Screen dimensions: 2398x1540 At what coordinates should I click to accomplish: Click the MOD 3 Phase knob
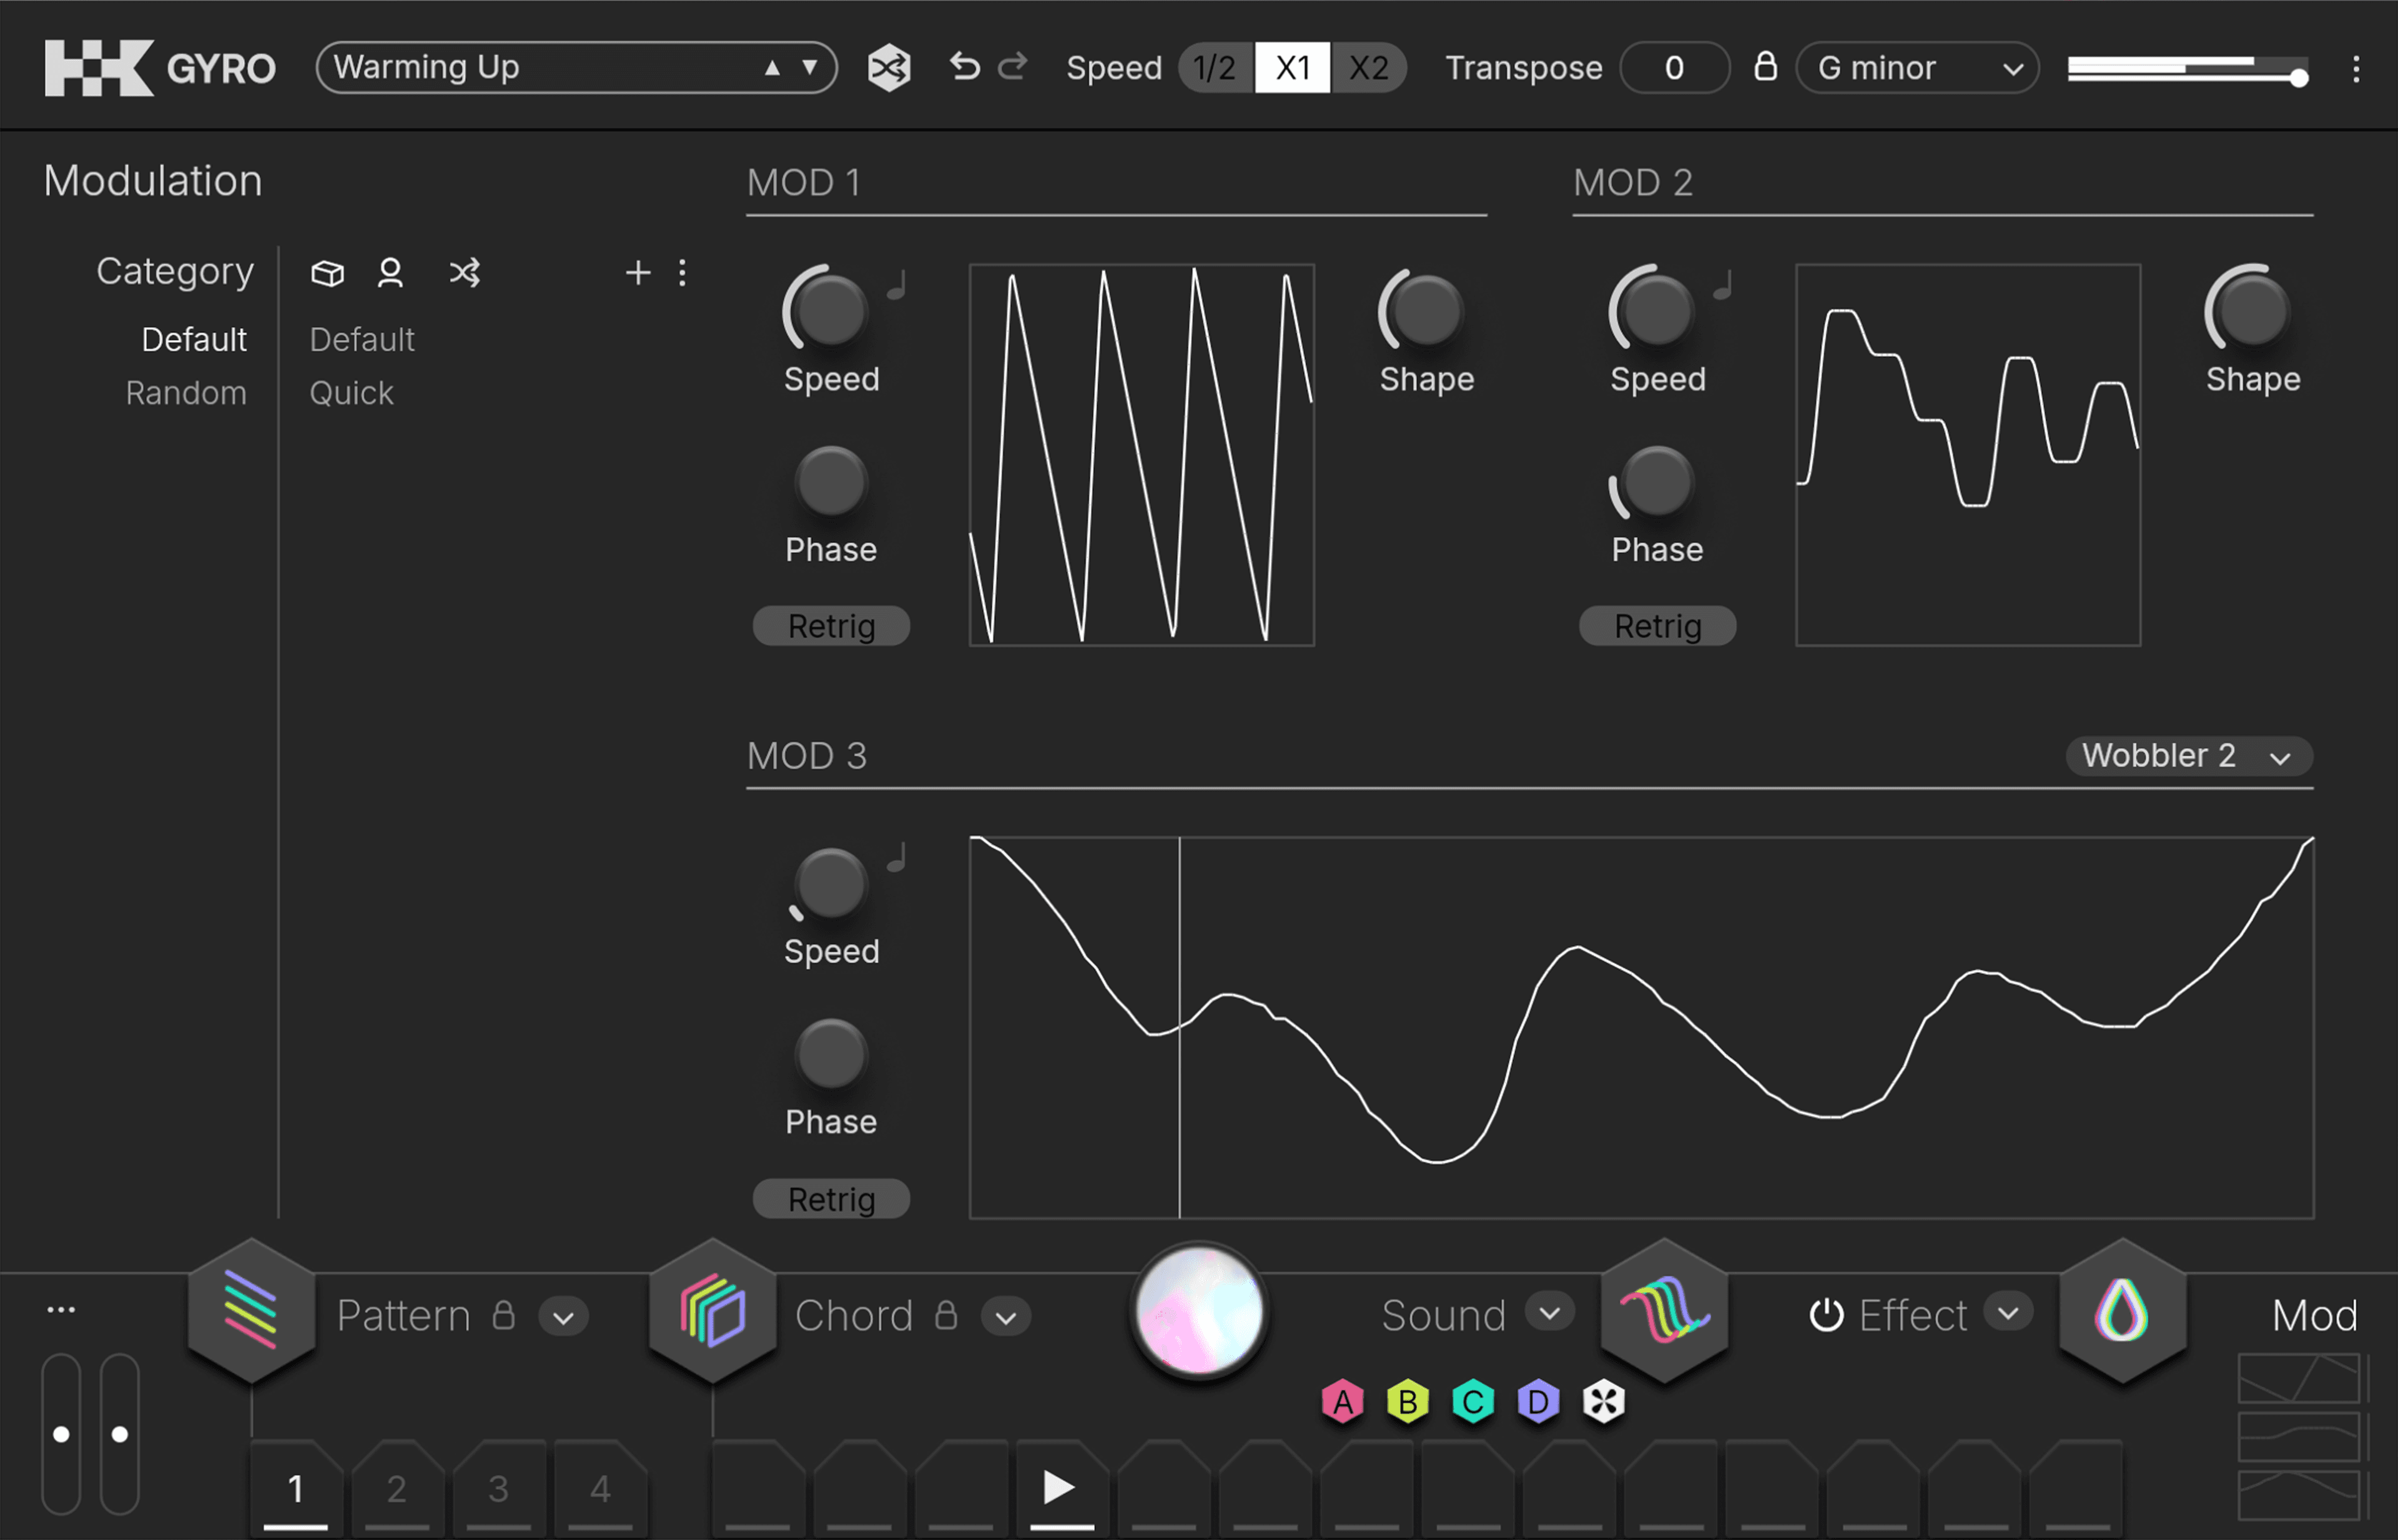pyautogui.click(x=831, y=1053)
